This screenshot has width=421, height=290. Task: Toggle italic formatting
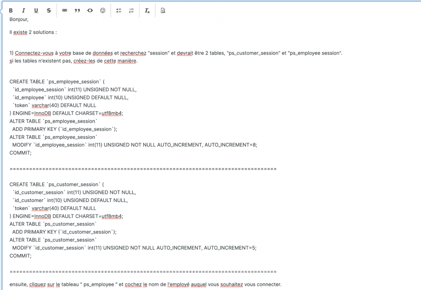coord(23,10)
